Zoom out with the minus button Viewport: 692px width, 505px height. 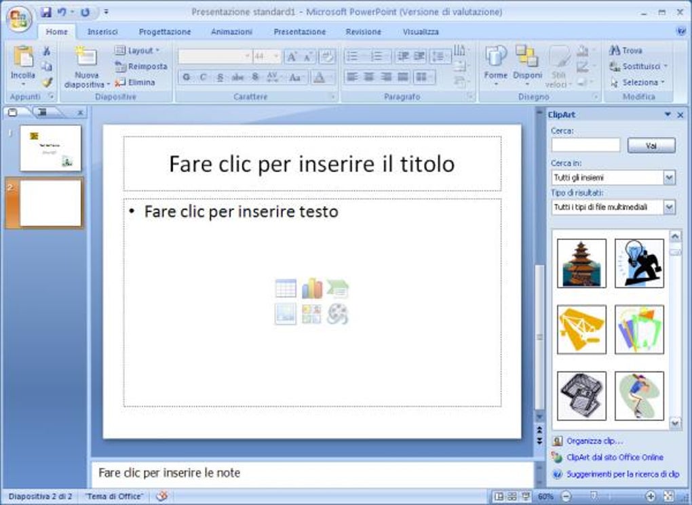pyautogui.click(x=566, y=497)
